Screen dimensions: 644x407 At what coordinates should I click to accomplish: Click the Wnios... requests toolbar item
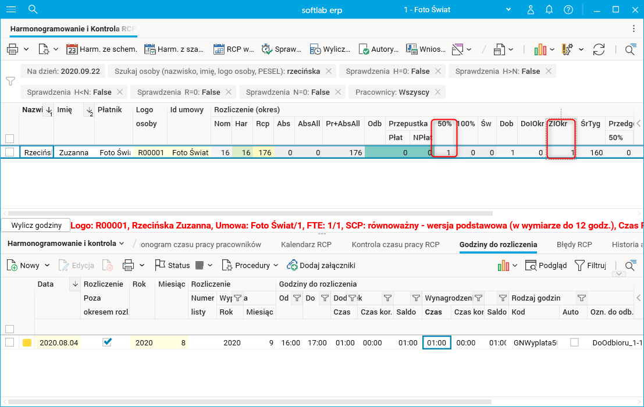426,49
